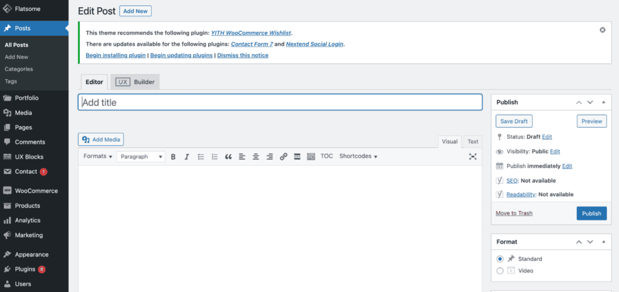This screenshot has width=619, height=292.
Task: Center align the text
Action: click(x=256, y=157)
